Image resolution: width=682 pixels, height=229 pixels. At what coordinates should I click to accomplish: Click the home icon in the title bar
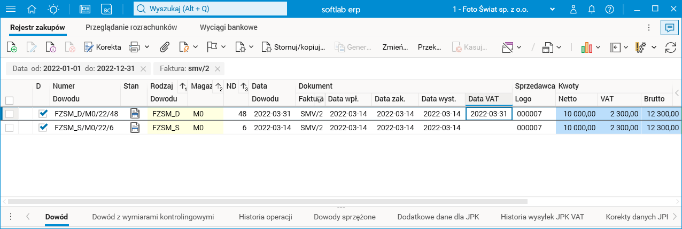[32, 9]
